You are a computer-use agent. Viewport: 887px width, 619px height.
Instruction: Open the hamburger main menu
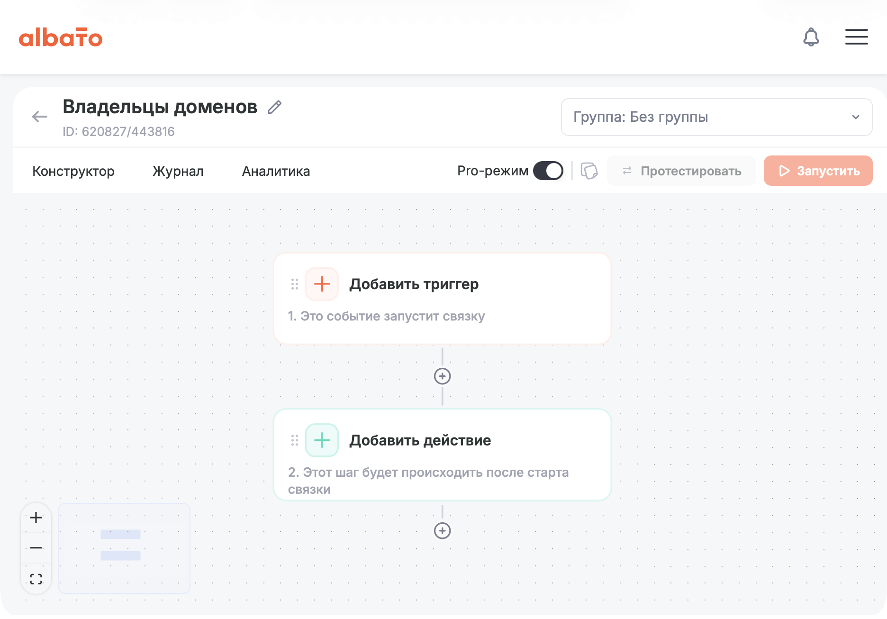pyautogui.click(x=857, y=37)
